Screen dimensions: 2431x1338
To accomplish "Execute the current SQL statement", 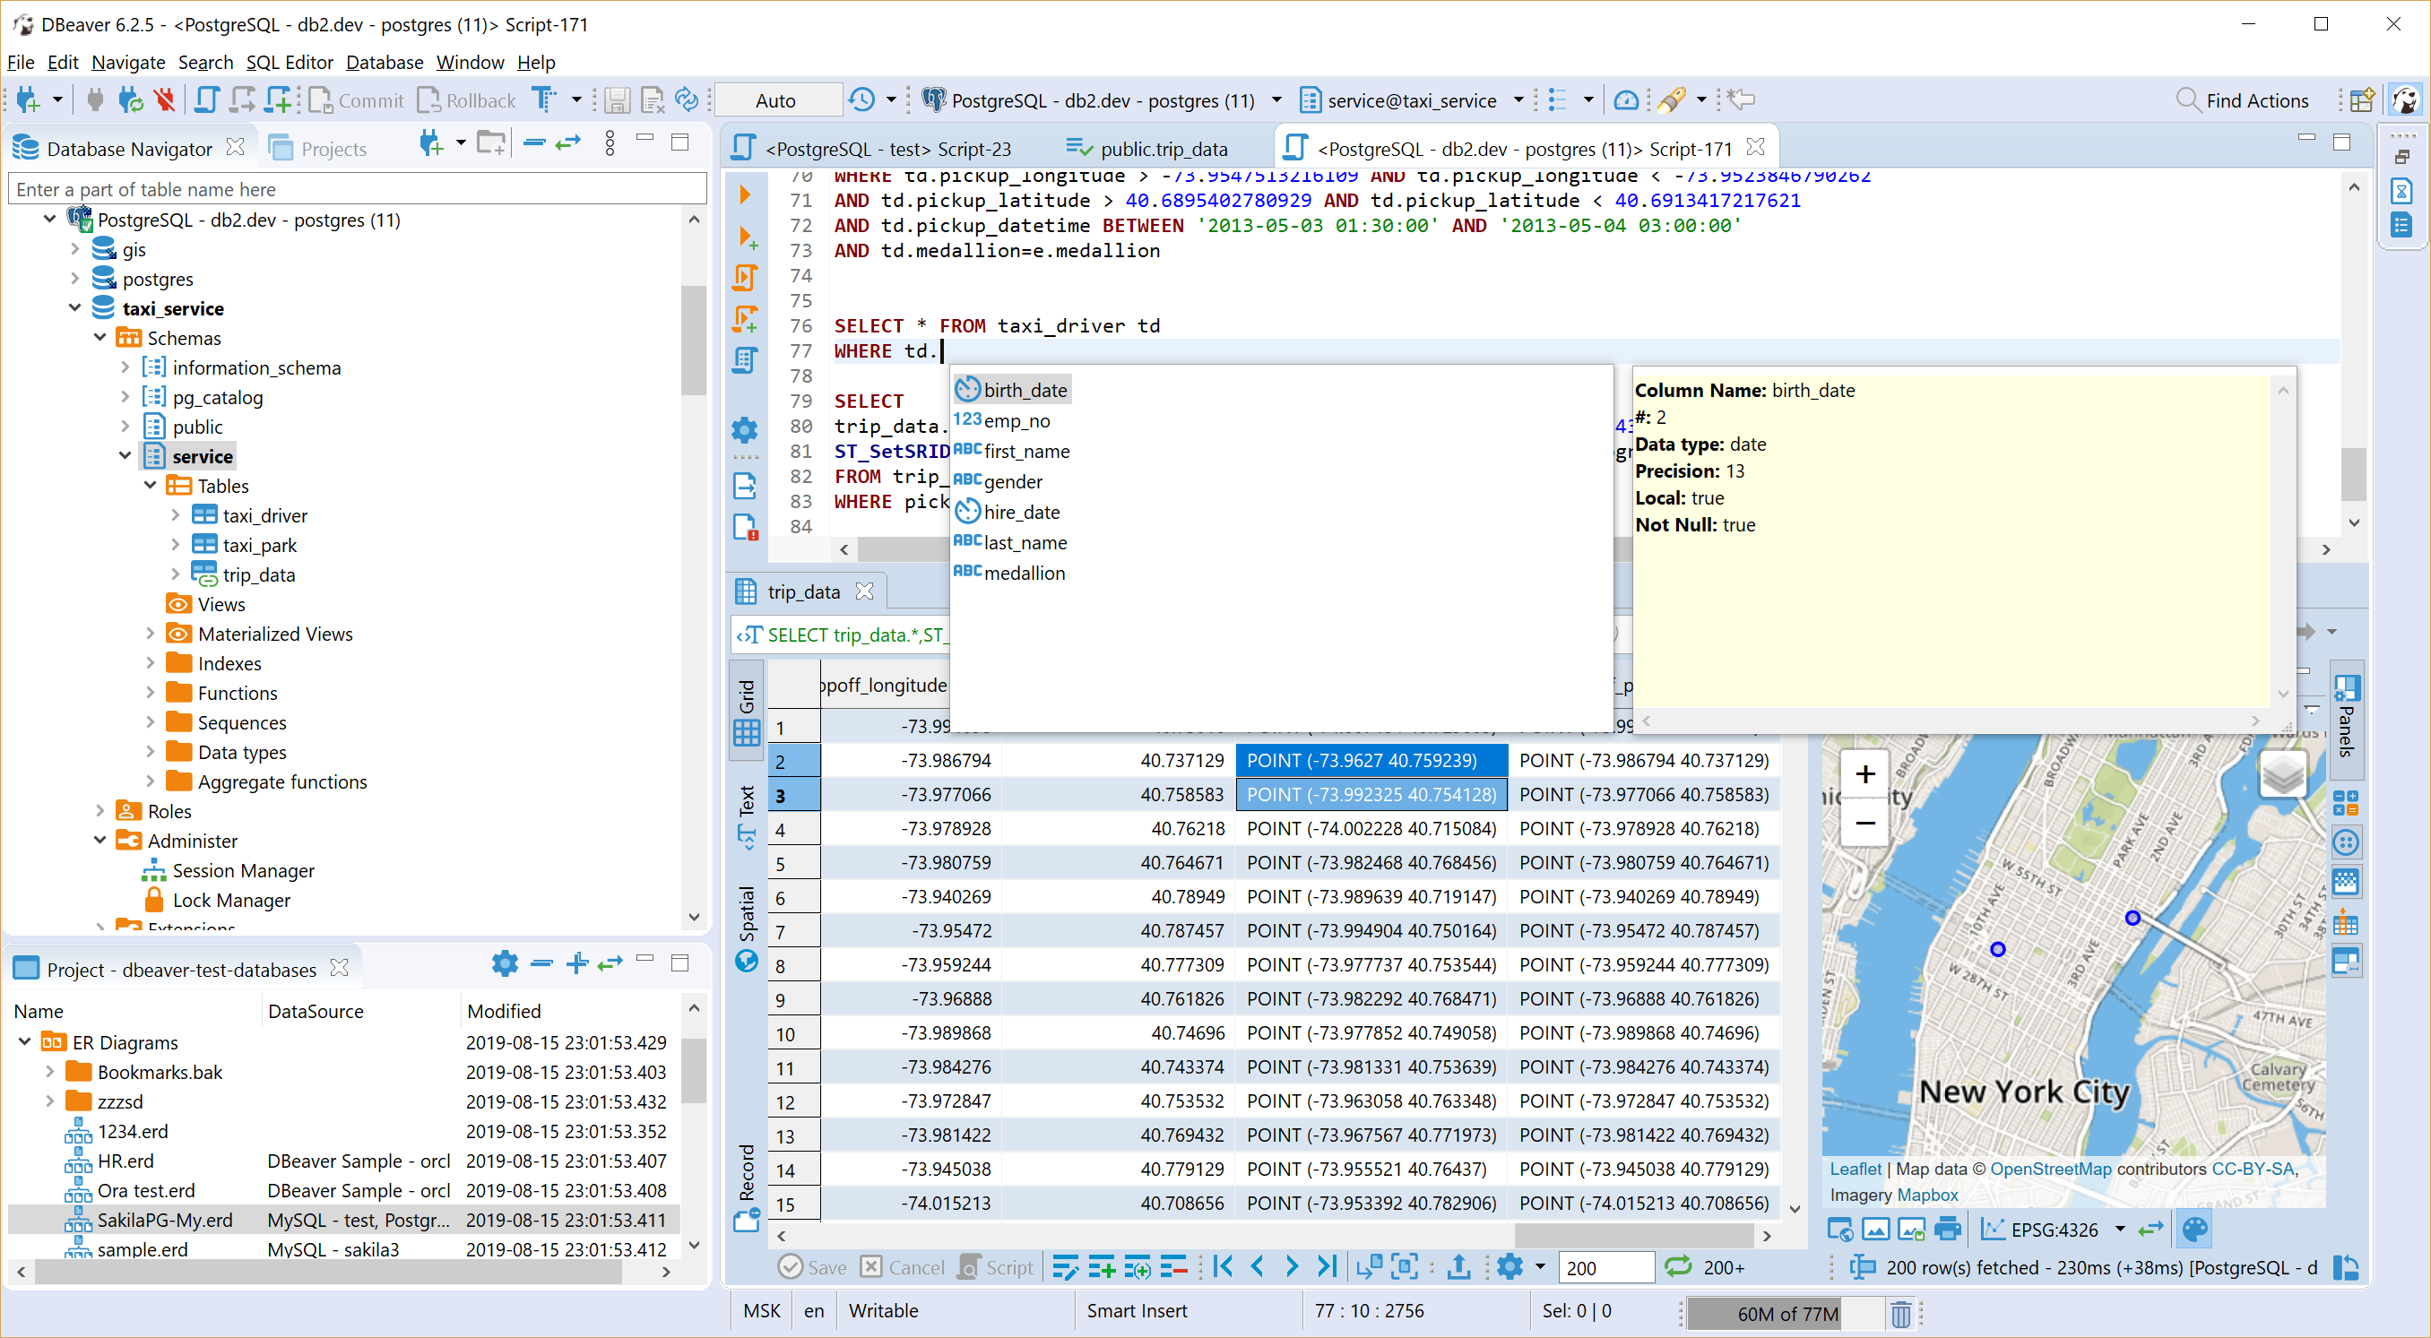I will click(746, 194).
